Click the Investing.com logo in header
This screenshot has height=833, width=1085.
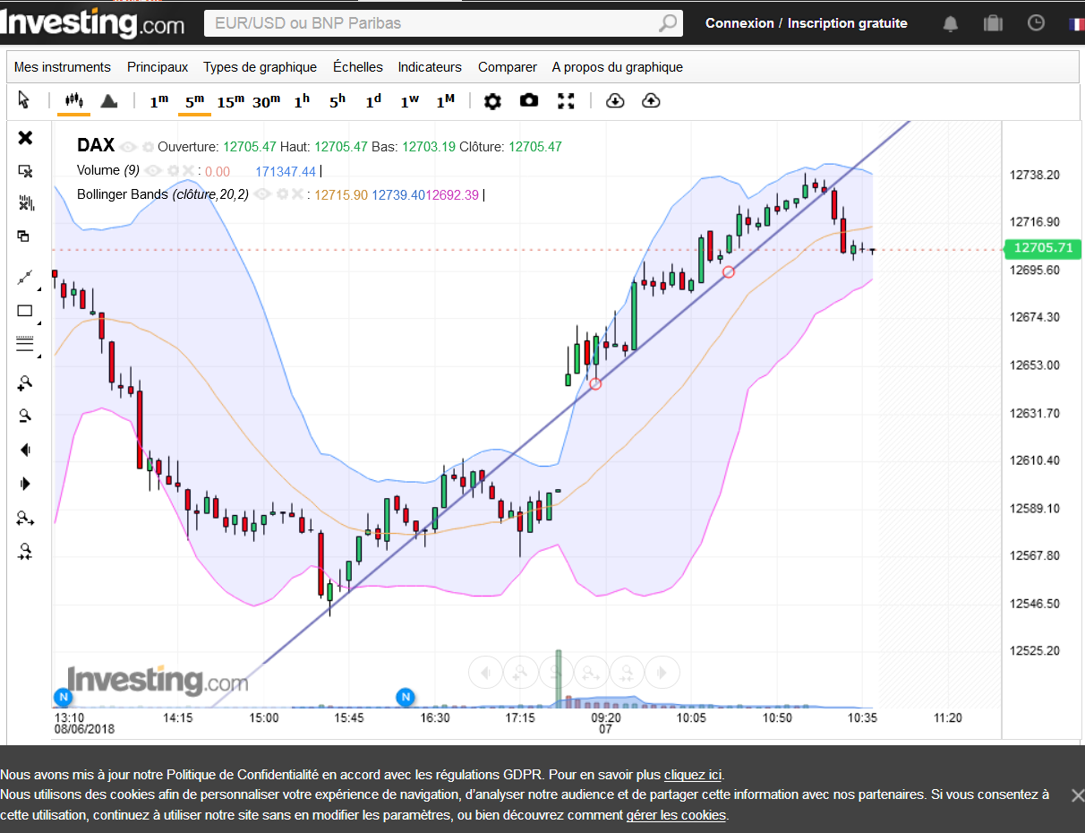click(92, 24)
